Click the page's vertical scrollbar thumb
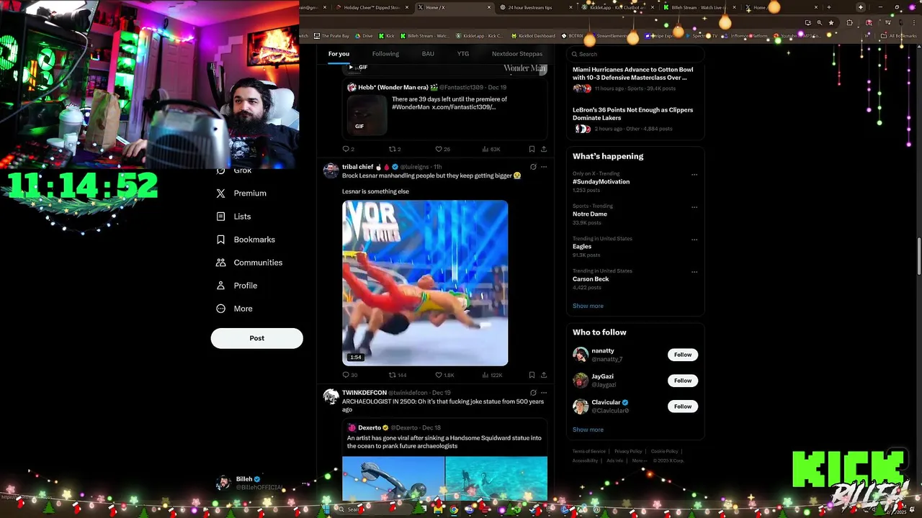Screen dimensions: 922x518 point(918,256)
